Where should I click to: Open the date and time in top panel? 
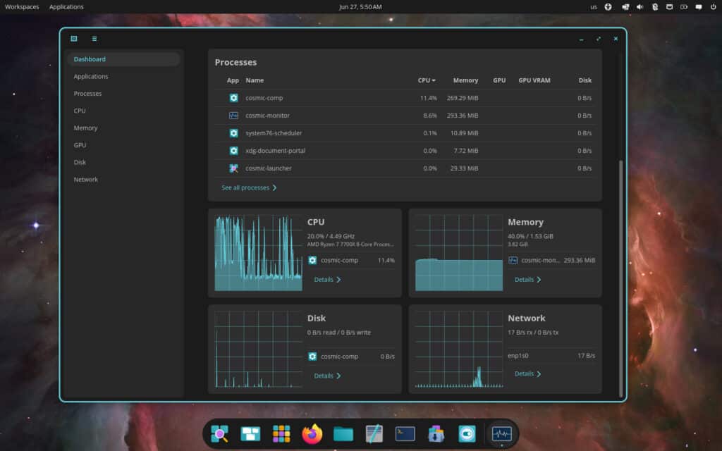coord(360,7)
